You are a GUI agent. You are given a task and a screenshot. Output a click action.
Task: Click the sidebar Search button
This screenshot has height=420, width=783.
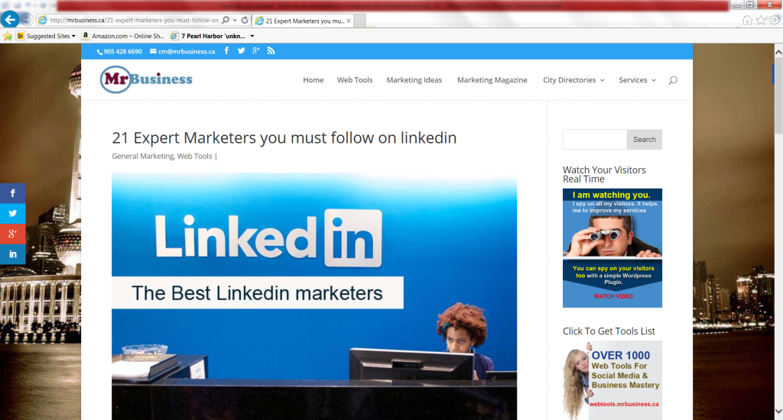point(644,140)
